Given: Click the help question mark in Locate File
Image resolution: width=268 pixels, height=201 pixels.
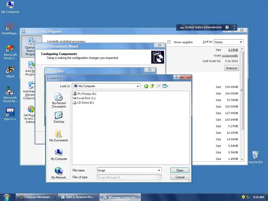Looking at the screenshot, I should (177, 77).
